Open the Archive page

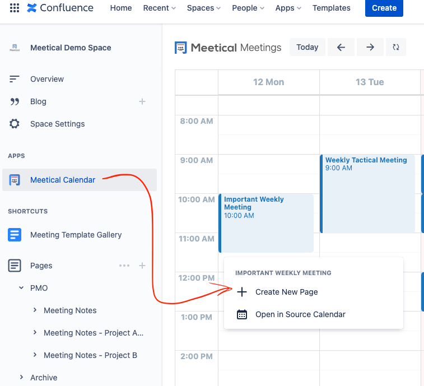(44, 378)
